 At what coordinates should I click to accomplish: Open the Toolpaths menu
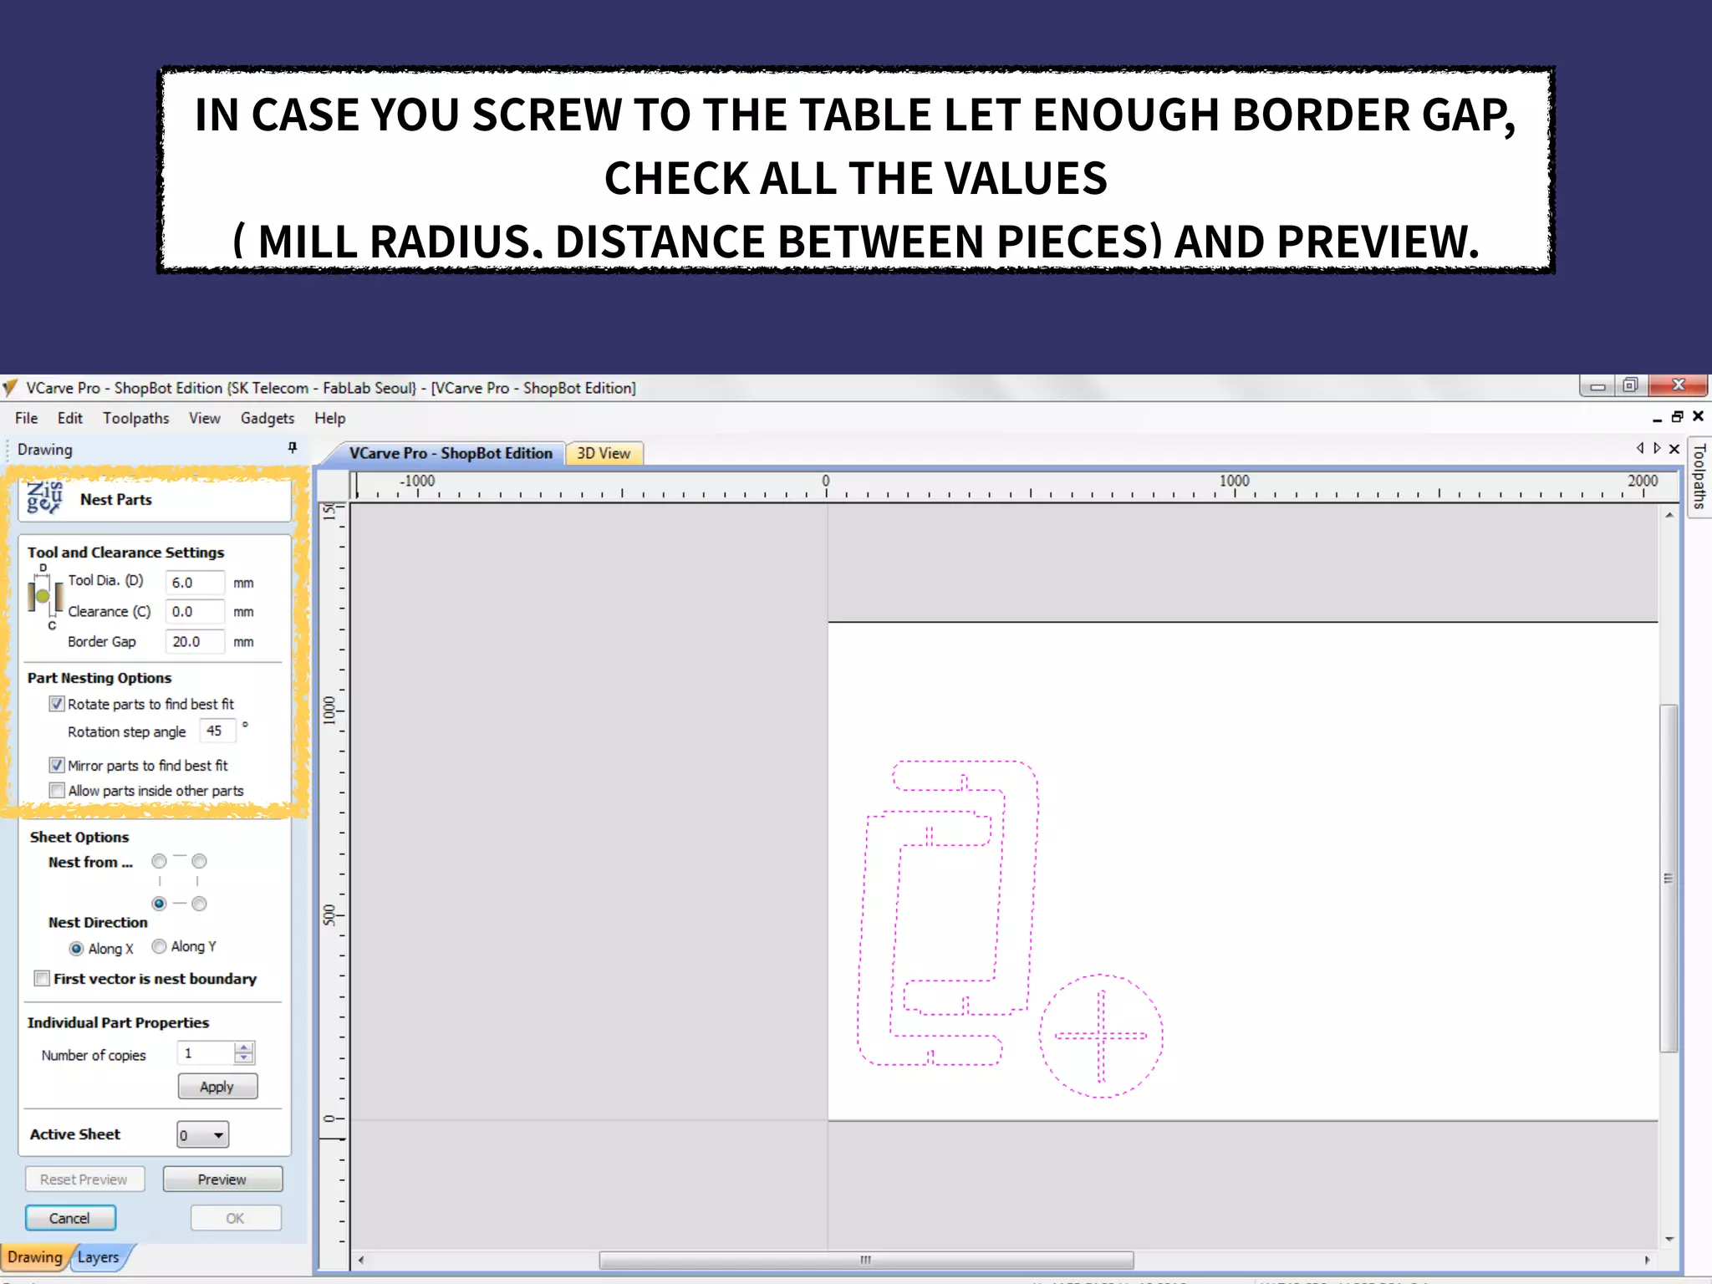tap(135, 418)
